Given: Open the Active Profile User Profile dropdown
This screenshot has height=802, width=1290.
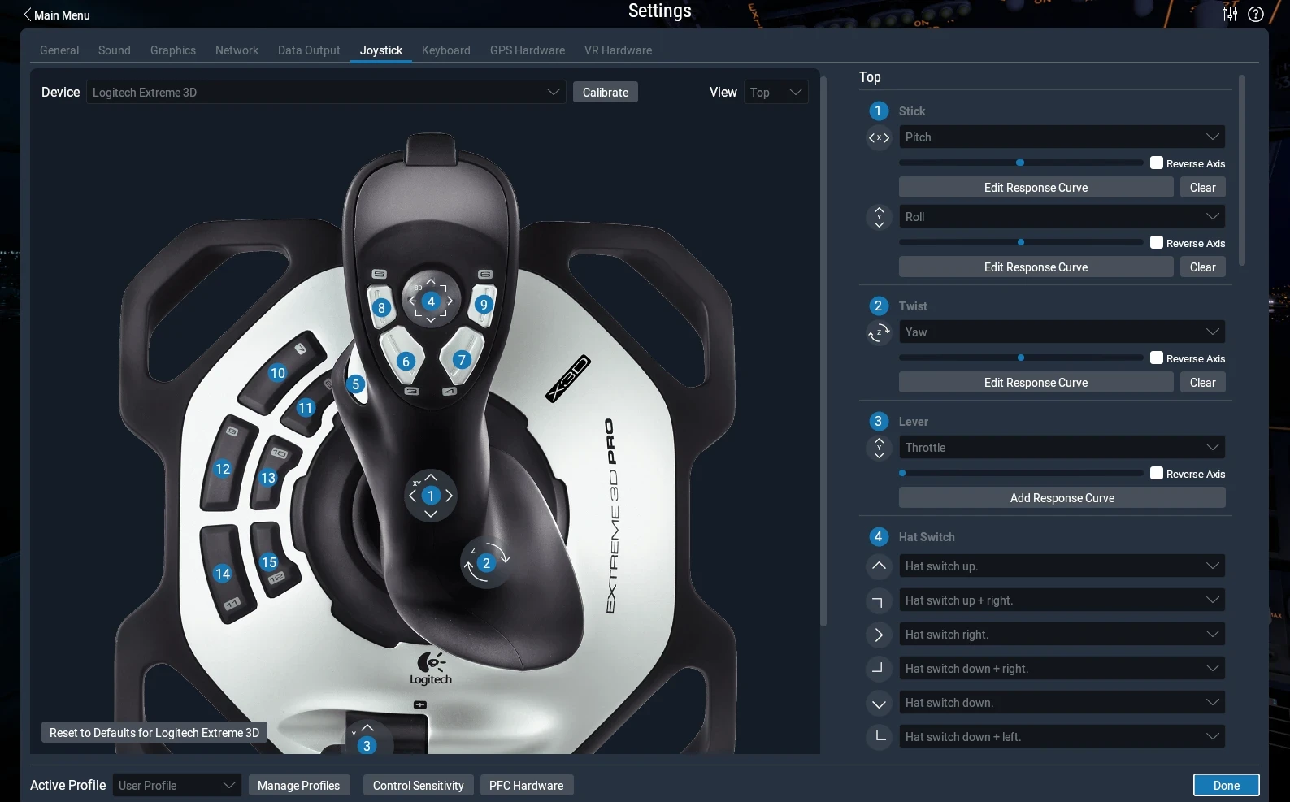Looking at the screenshot, I should coord(177,785).
